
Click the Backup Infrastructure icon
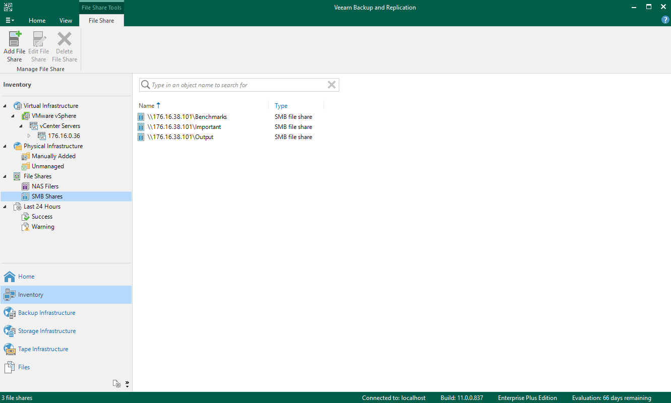(10, 313)
